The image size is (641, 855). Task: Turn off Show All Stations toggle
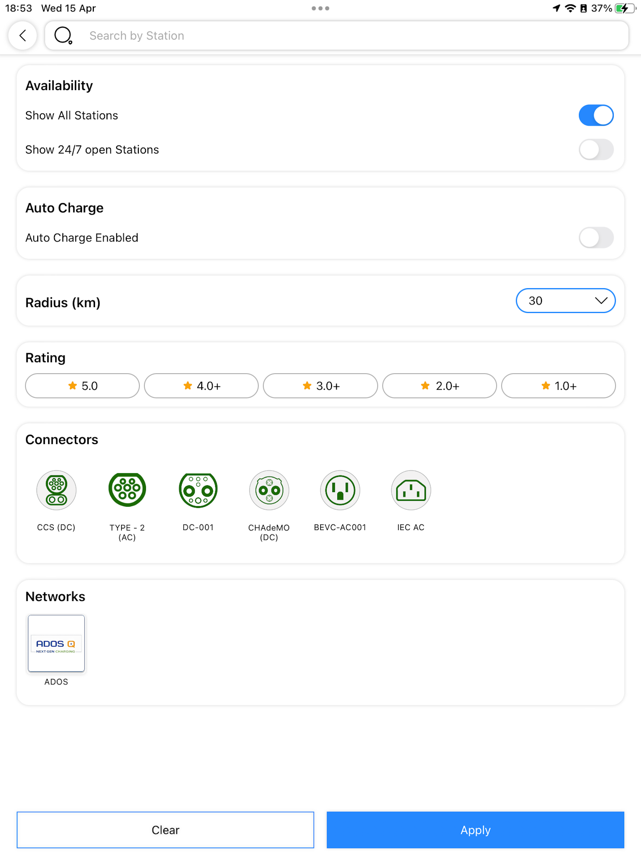[596, 115]
